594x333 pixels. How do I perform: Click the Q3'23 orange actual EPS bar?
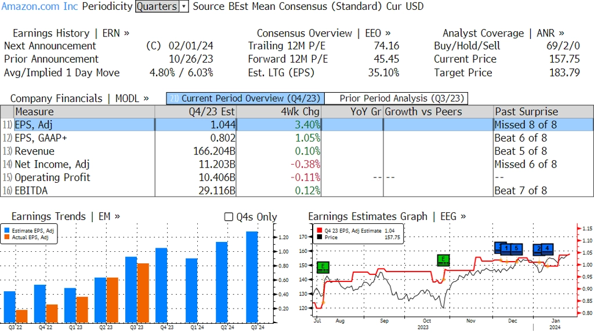(x=143, y=293)
